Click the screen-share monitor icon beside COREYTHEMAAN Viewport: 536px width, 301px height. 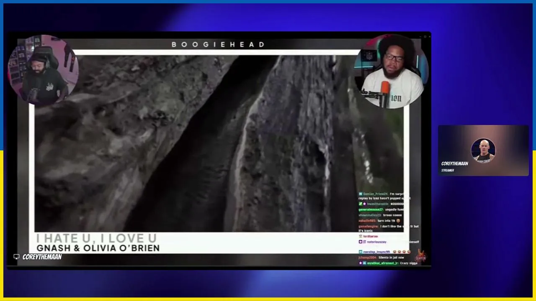[x=16, y=257]
